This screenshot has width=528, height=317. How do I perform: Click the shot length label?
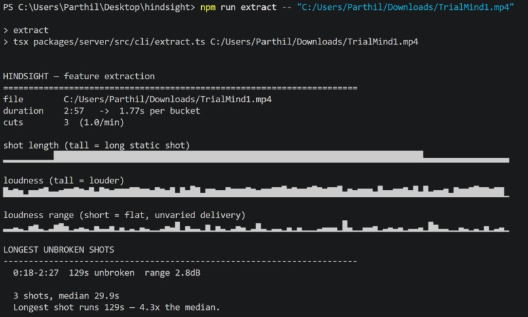[x=97, y=145]
